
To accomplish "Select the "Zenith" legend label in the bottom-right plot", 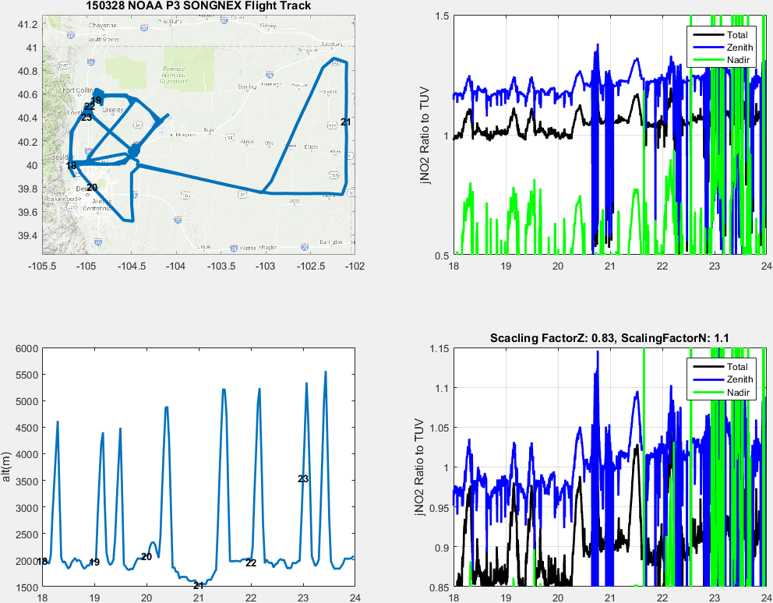I will tap(739, 380).
